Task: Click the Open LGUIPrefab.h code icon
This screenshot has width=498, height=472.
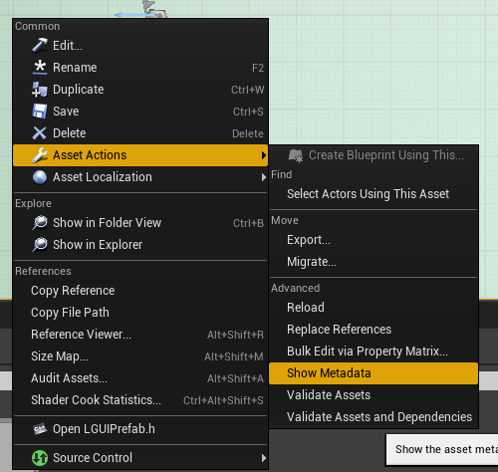Action: [x=40, y=428]
